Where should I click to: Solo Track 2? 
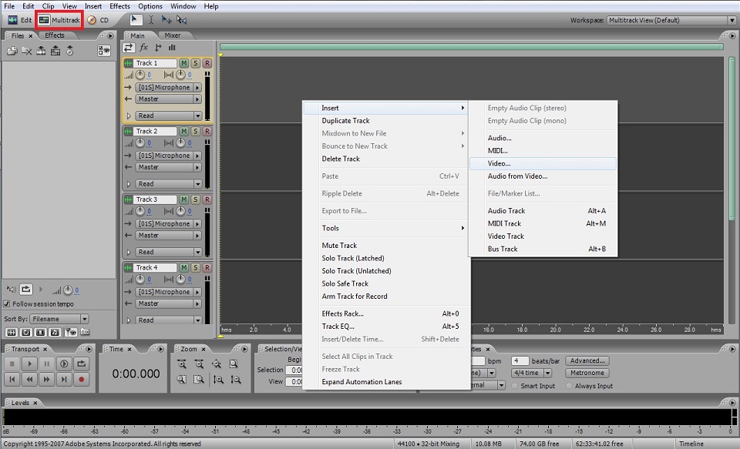196,131
